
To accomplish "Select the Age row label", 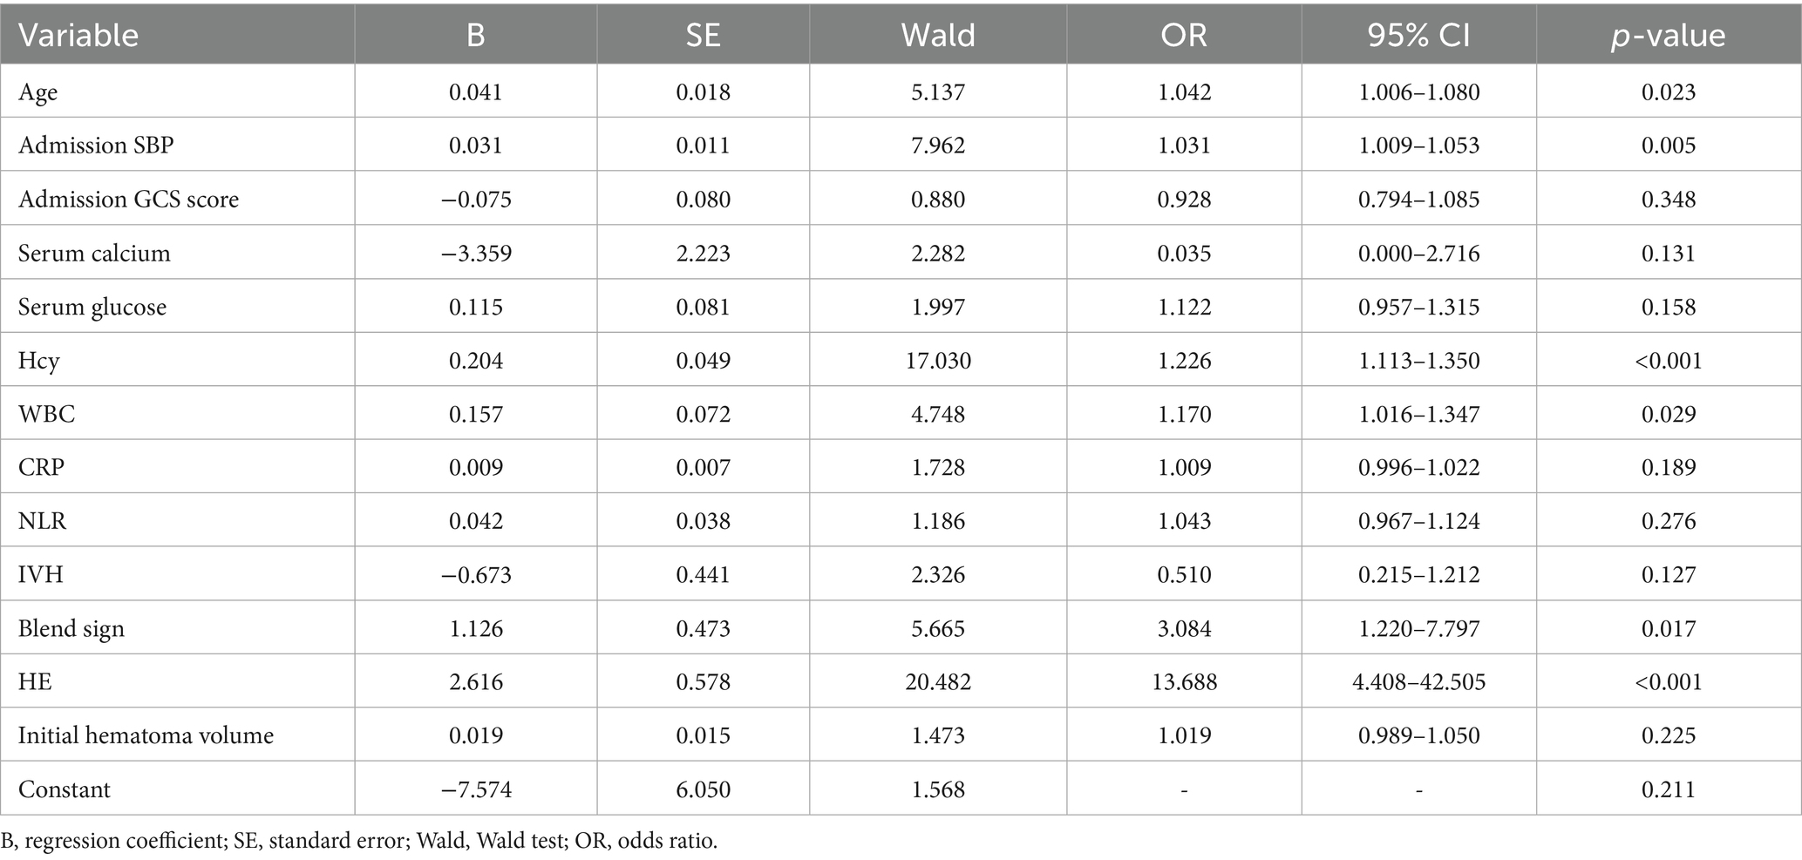I will [x=38, y=91].
